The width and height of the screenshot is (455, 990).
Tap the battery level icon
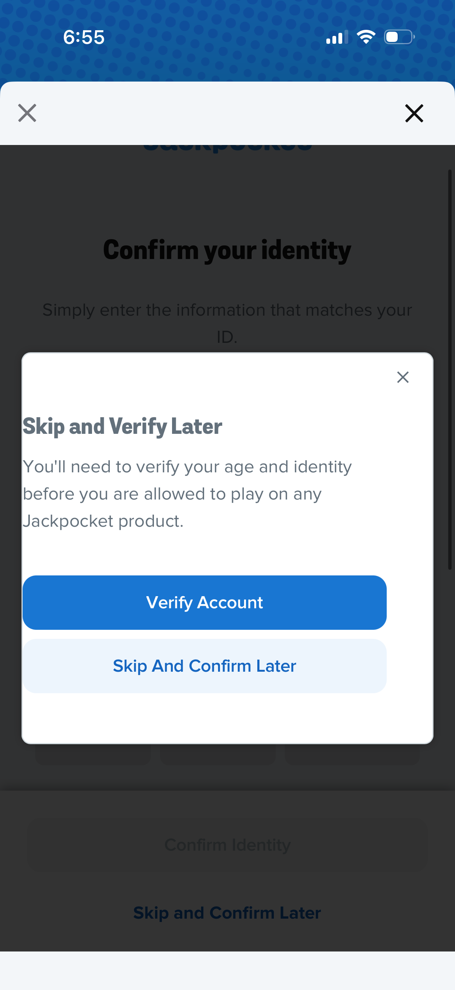(x=399, y=37)
